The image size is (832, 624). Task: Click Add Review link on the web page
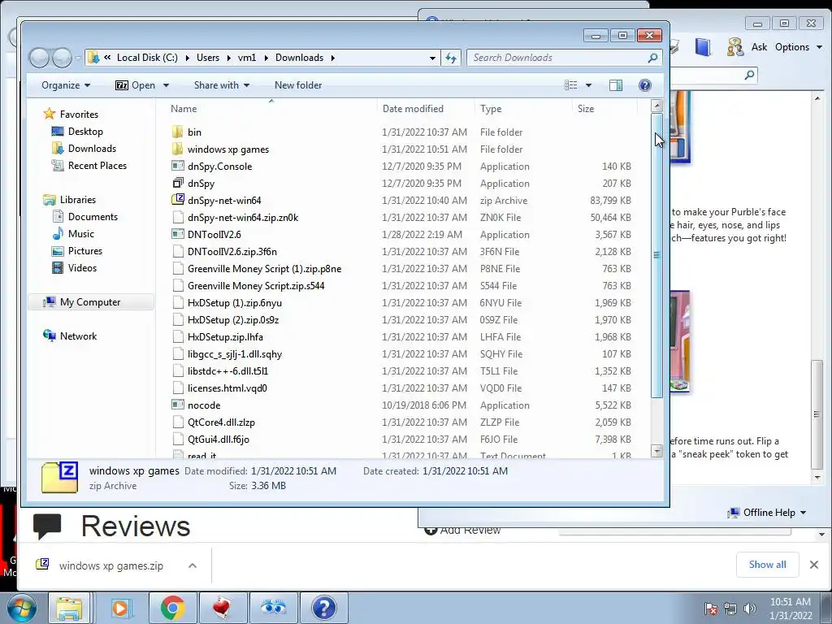pos(462,530)
